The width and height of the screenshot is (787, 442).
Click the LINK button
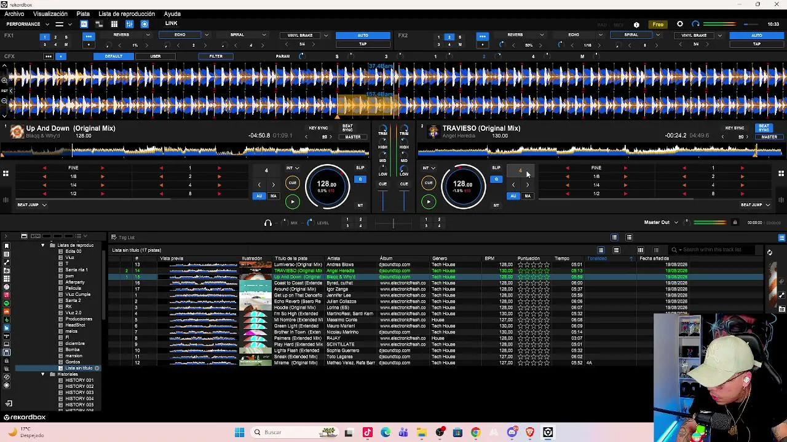[x=171, y=24]
